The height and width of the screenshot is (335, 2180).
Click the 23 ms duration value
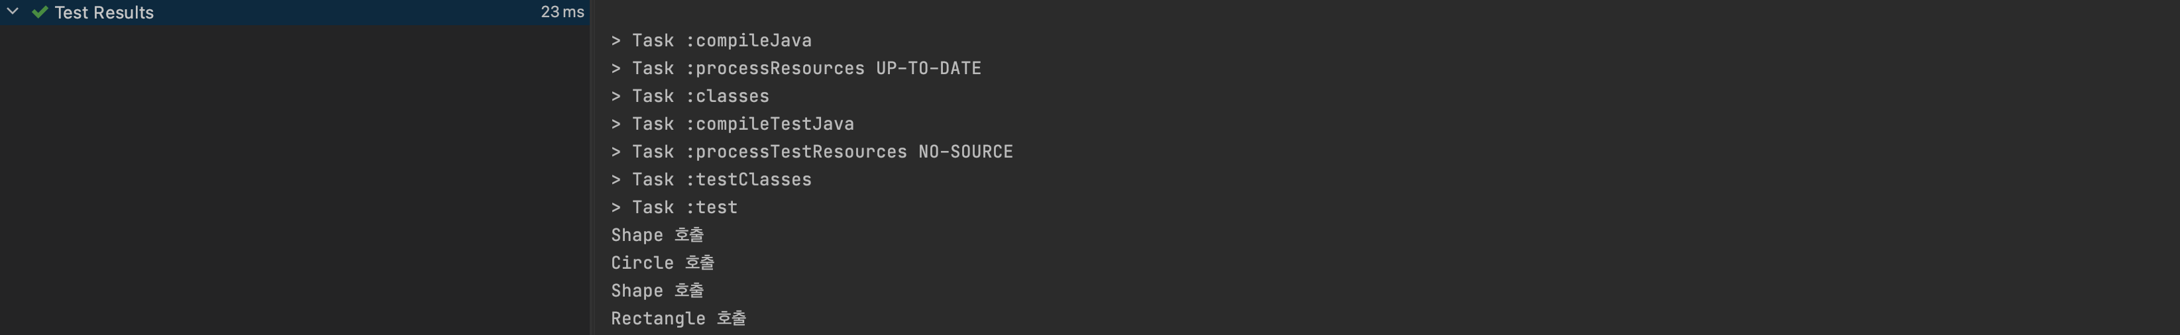tap(562, 12)
